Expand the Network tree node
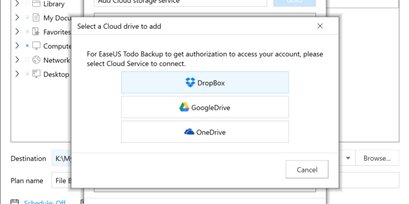The height and width of the screenshot is (204, 409). tap(17, 60)
